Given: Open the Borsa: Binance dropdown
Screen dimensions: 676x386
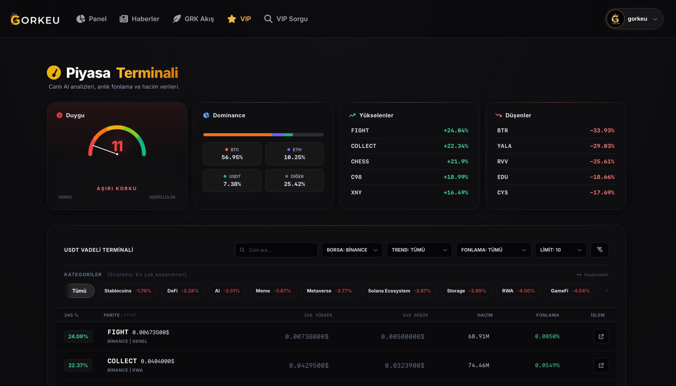Looking at the screenshot, I should tap(352, 250).
